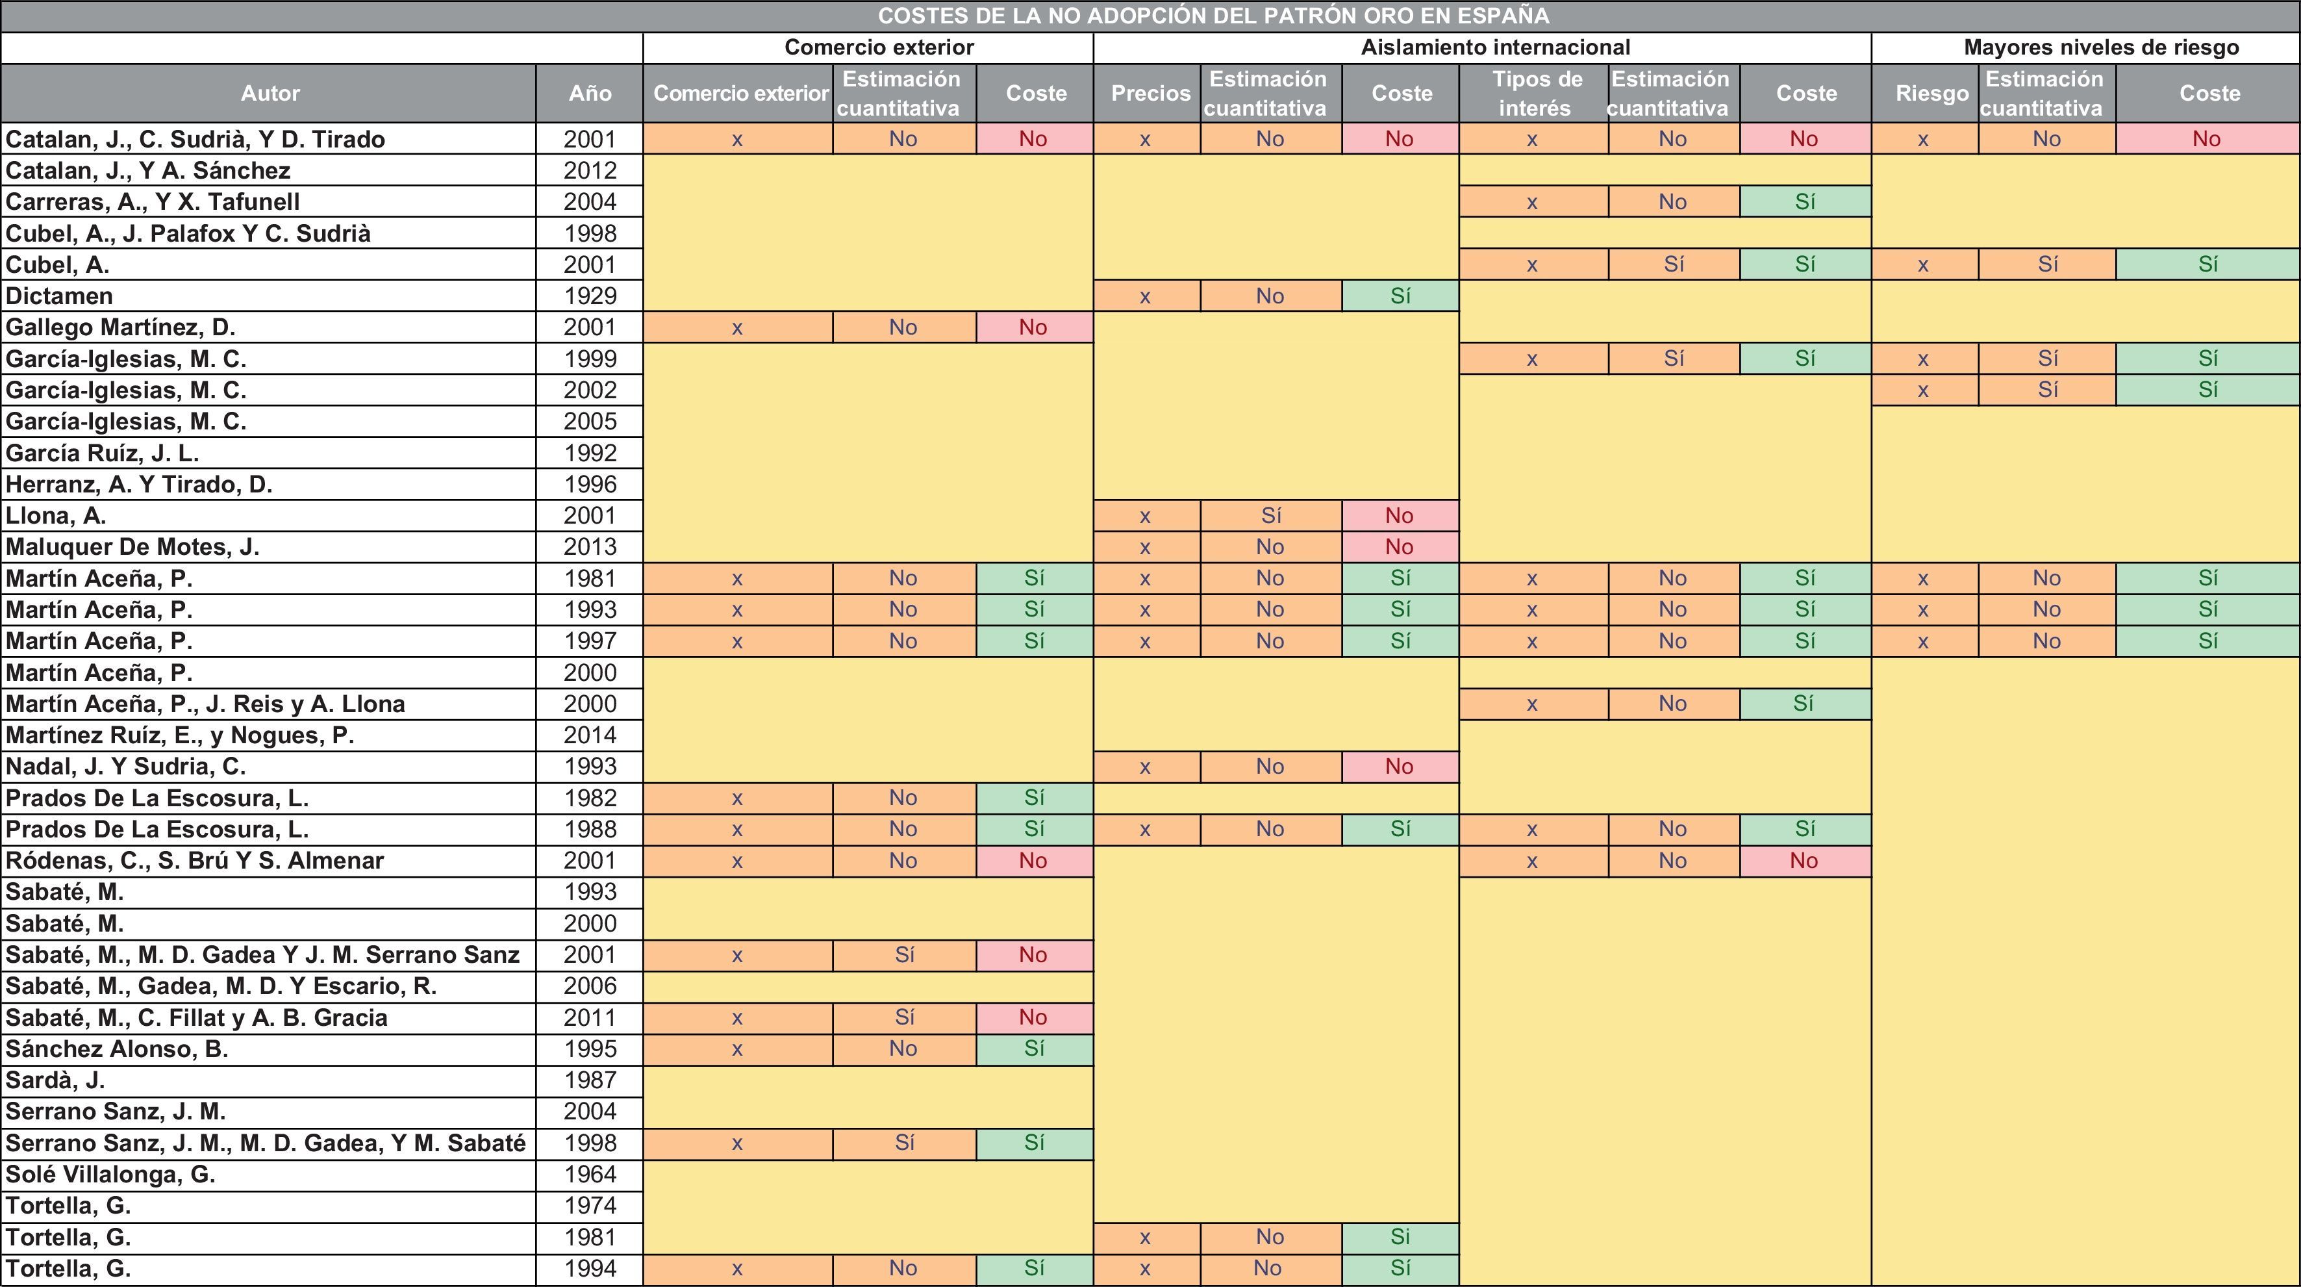
Task: Click author cell 'Gallego Martínez, D.'
Action: coord(121,327)
